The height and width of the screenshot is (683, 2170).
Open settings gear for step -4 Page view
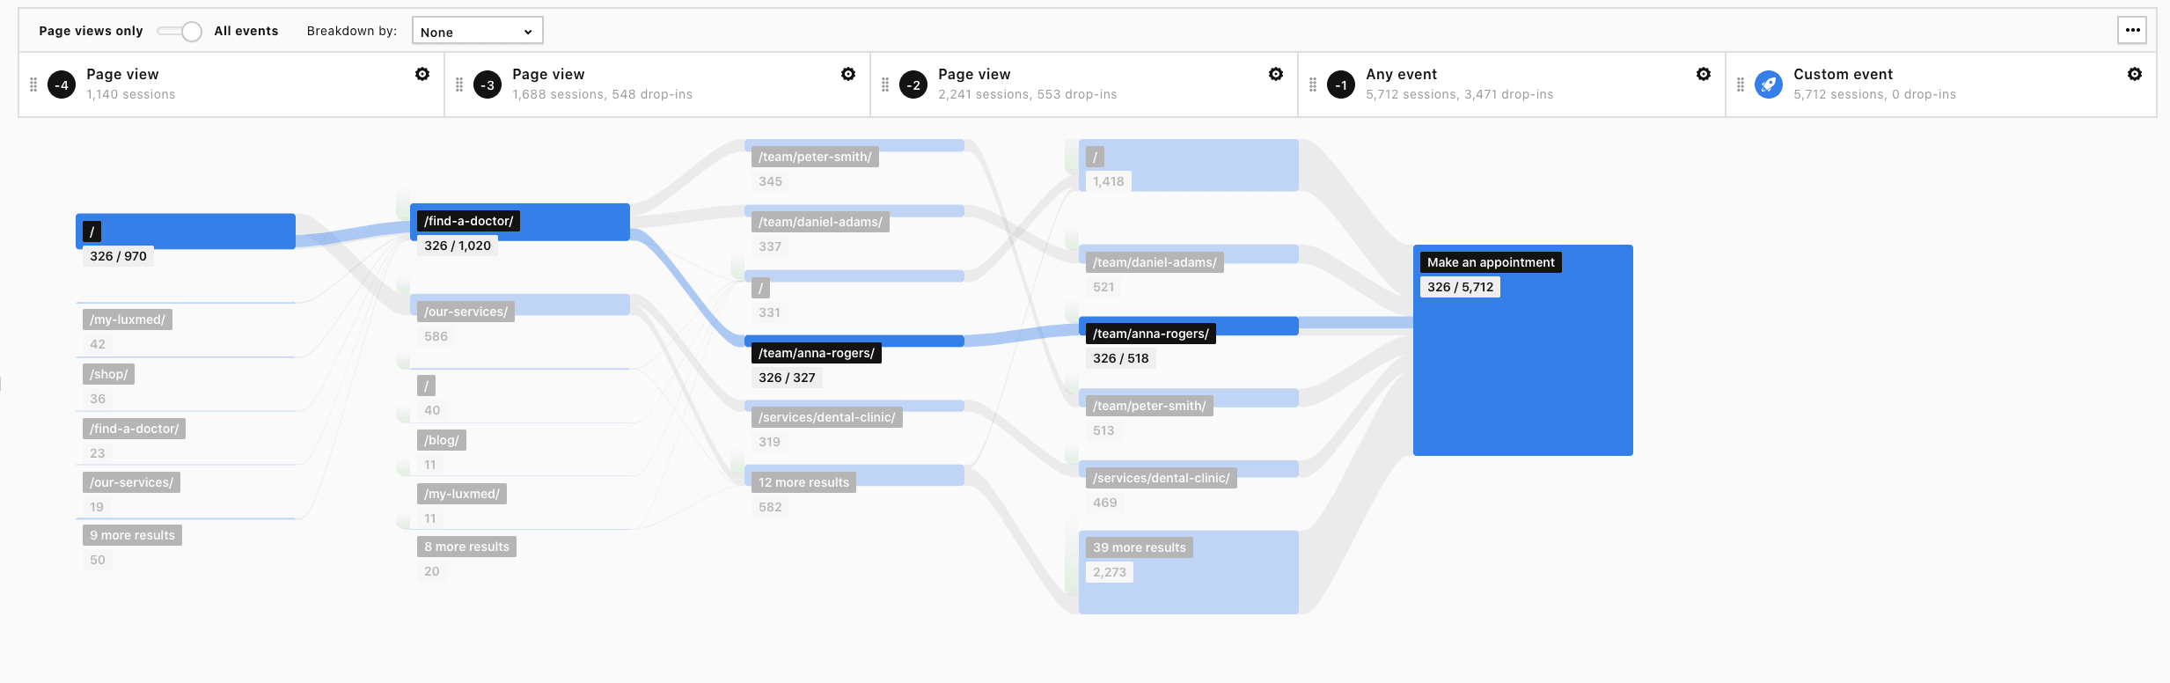pyautogui.click(x=422, y=74)
